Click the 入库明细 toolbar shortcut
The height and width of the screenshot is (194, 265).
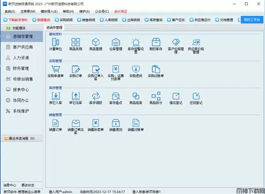click(109, 20)
